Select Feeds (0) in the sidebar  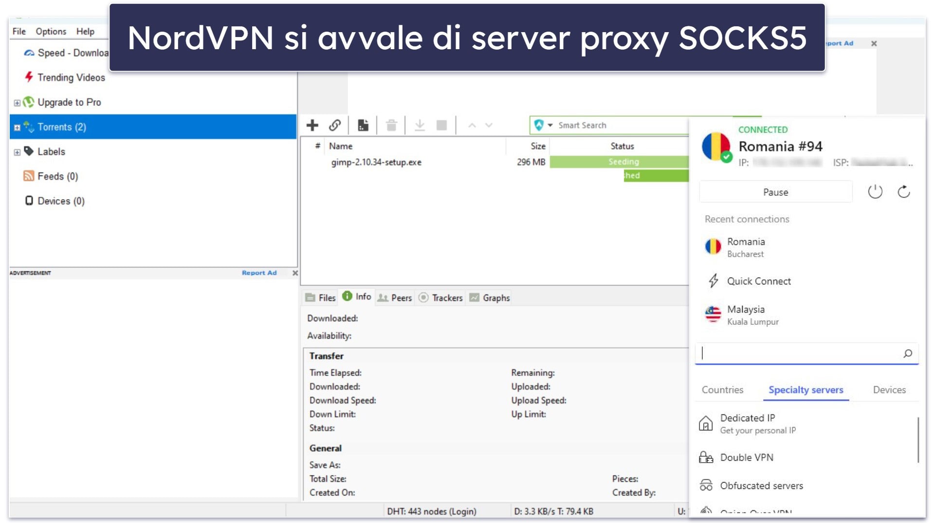57,176
